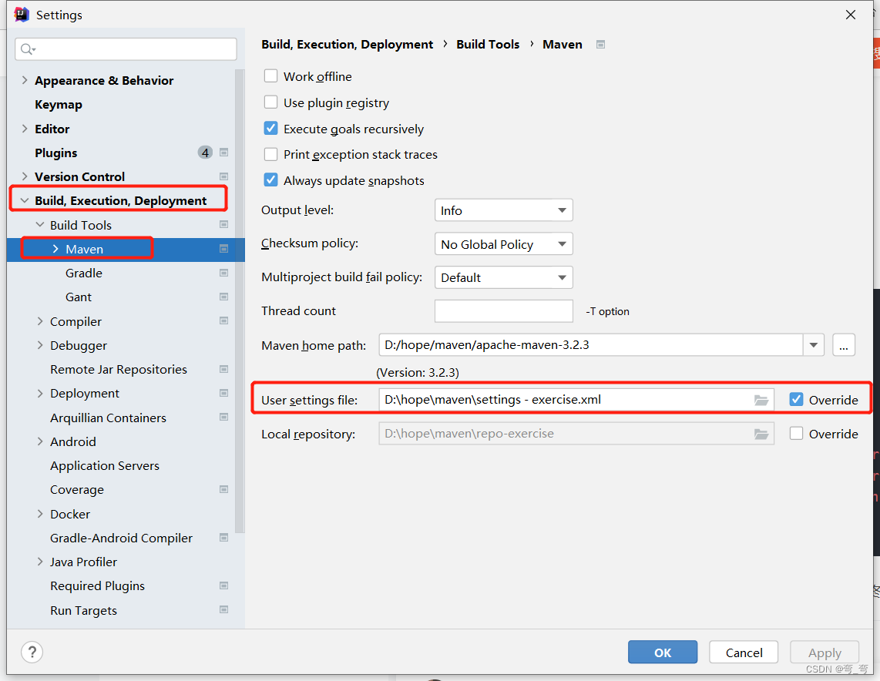Open the help question mark button
Viewport: 880px width, 681px height.
pos(32,652)
